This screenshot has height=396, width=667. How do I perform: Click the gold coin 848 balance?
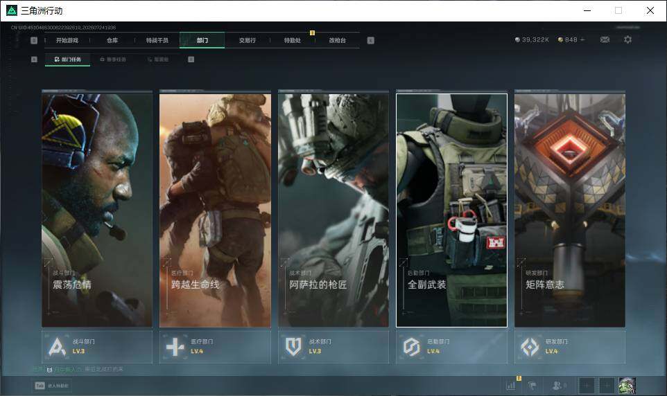(567, 39)
